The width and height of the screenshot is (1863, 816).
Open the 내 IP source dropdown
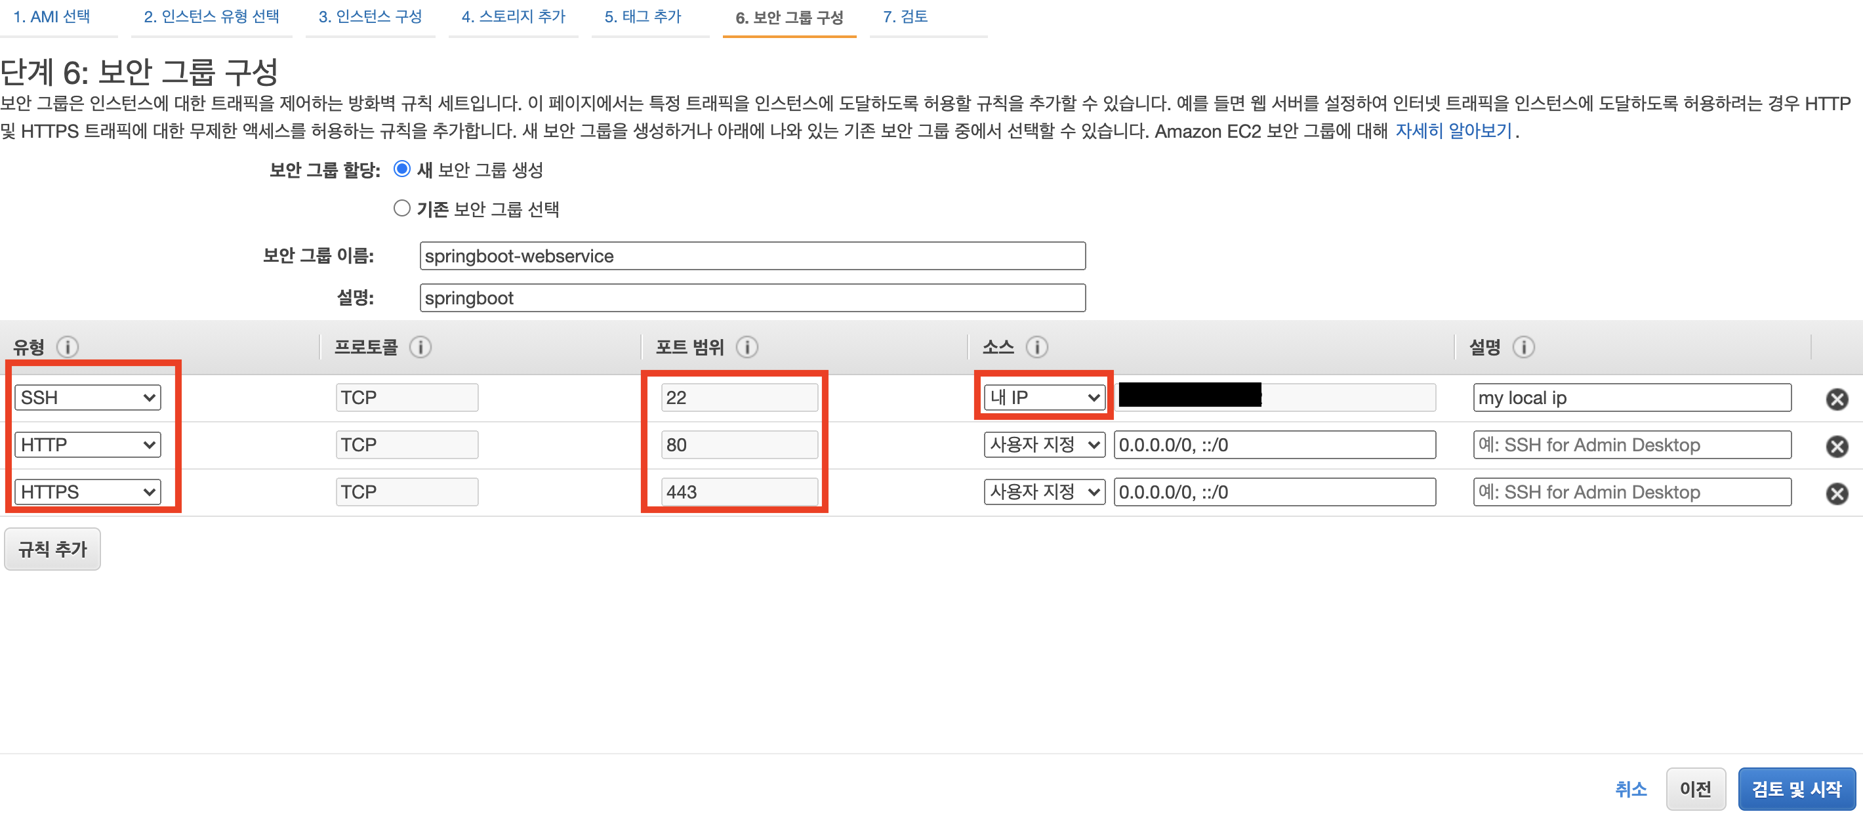point(1044,397)
